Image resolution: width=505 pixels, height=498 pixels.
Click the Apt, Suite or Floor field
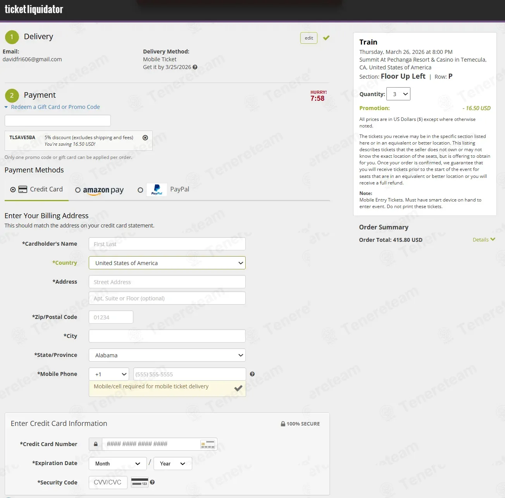[167, 298]
